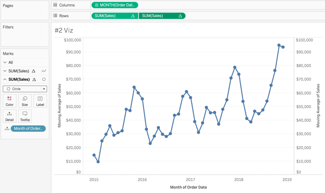Click the Size icon on the Marks card
This screenshot has width=325, height=193.
click(x=24, y=101)
